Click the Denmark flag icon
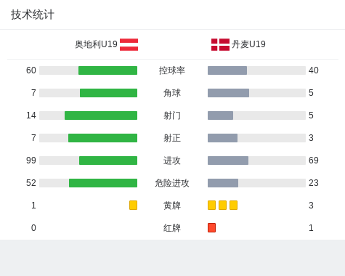This screenshot has height=276, width=345. pos(220,44)
